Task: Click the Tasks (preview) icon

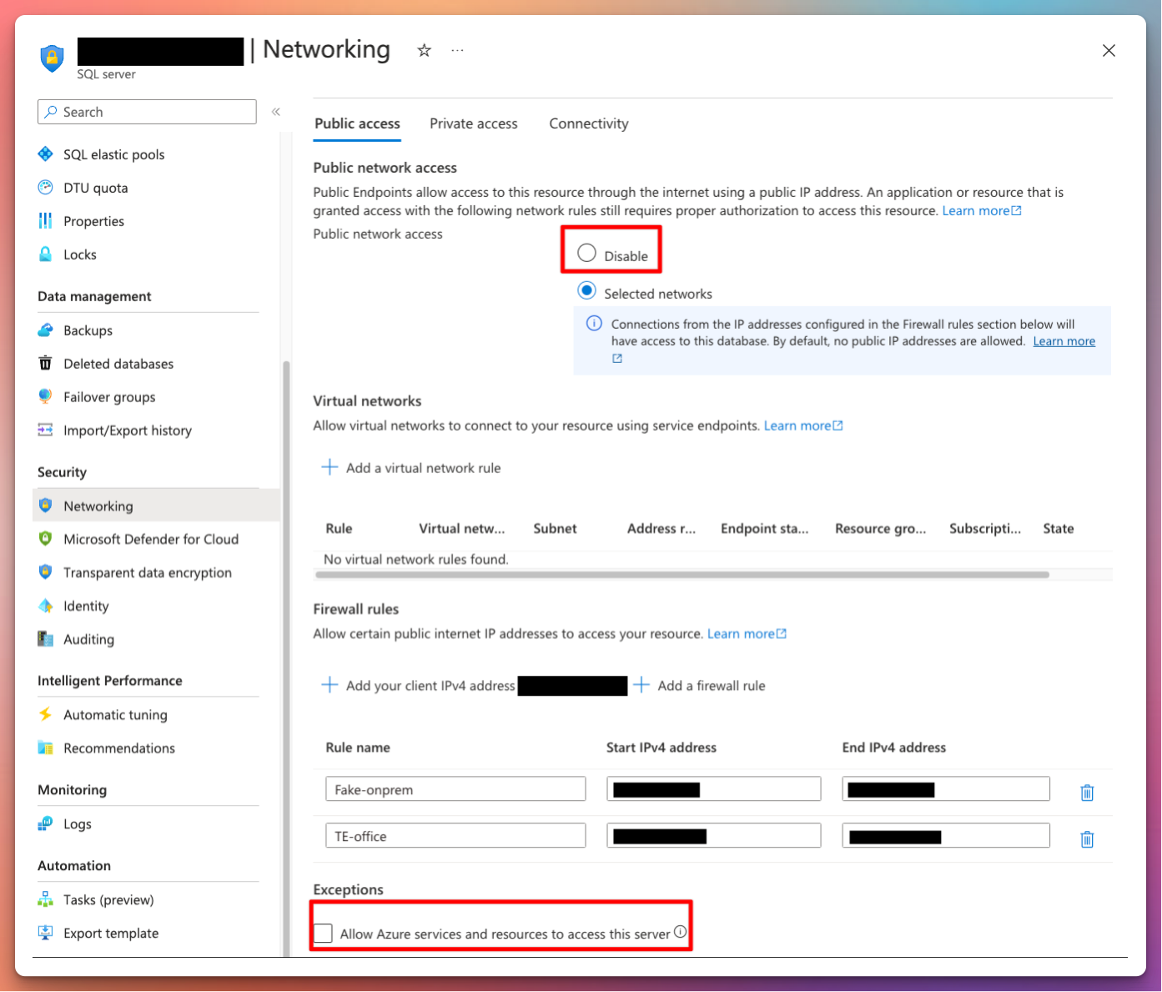Action: [x=46, y=900]
